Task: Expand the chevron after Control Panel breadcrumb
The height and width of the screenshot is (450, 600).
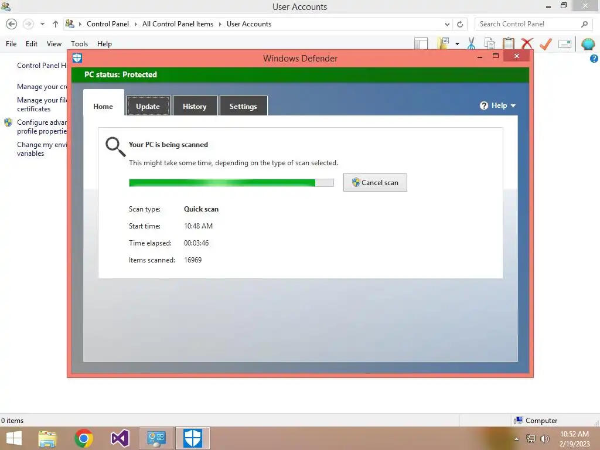Action: [x=135, y=24]
